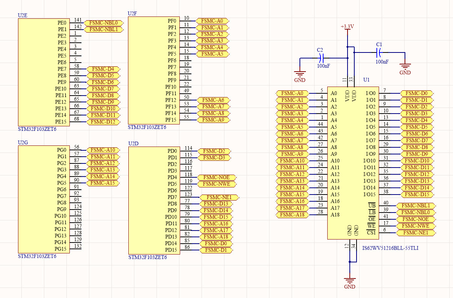Select the FSMC-A18 net port on PD13

(x=217, y=237)
